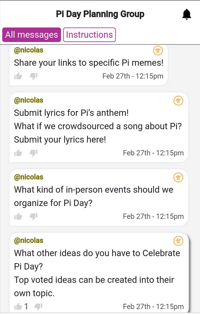The width and height of the screenshot is (200, 314).
Task: Like the Pi memes links message
Action: [18, 76]
